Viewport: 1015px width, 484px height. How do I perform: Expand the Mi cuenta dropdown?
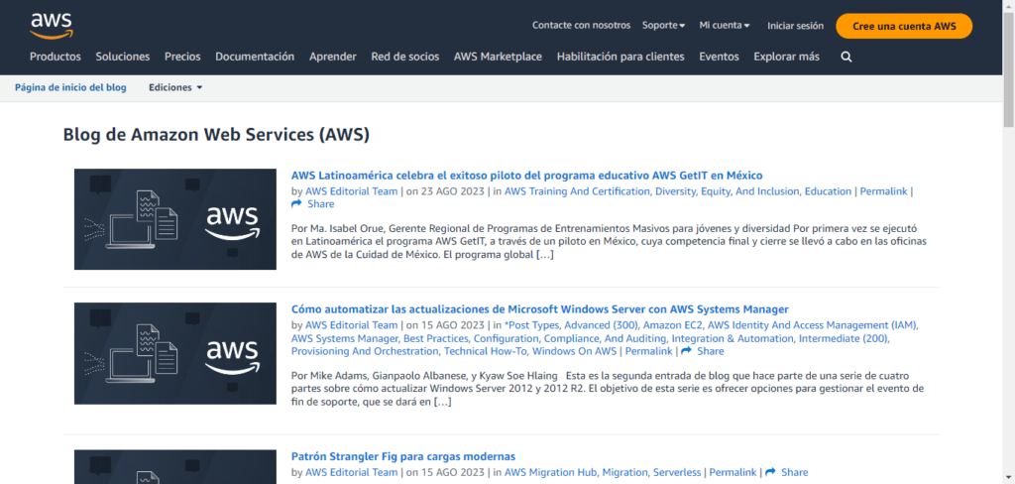(725, 25)
